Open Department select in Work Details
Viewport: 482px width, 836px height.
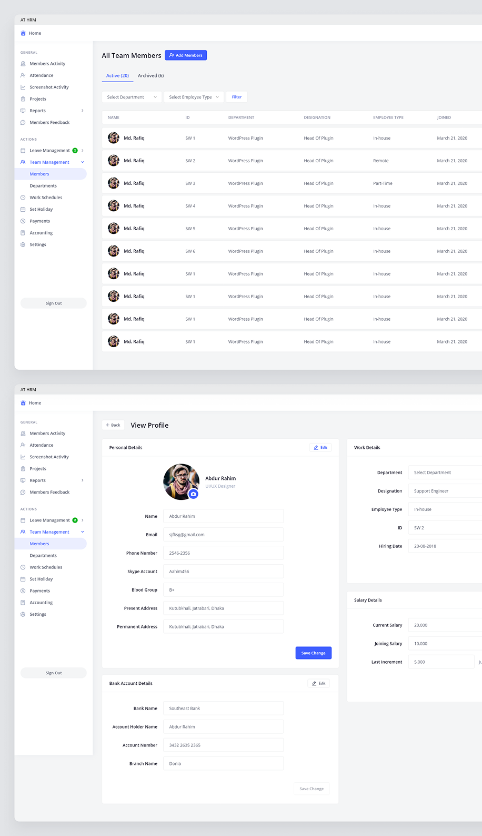tap(445, 473)
